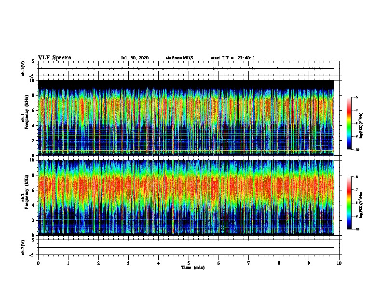The height and width of the screenshot is (295, 382).
Task: Click the "-8" label on ch.2 color bar
Action: [356, 203]
